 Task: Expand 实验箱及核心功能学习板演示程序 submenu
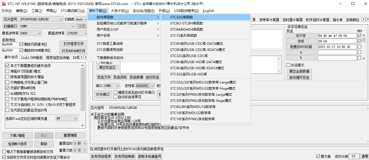[x=124, y=23]
